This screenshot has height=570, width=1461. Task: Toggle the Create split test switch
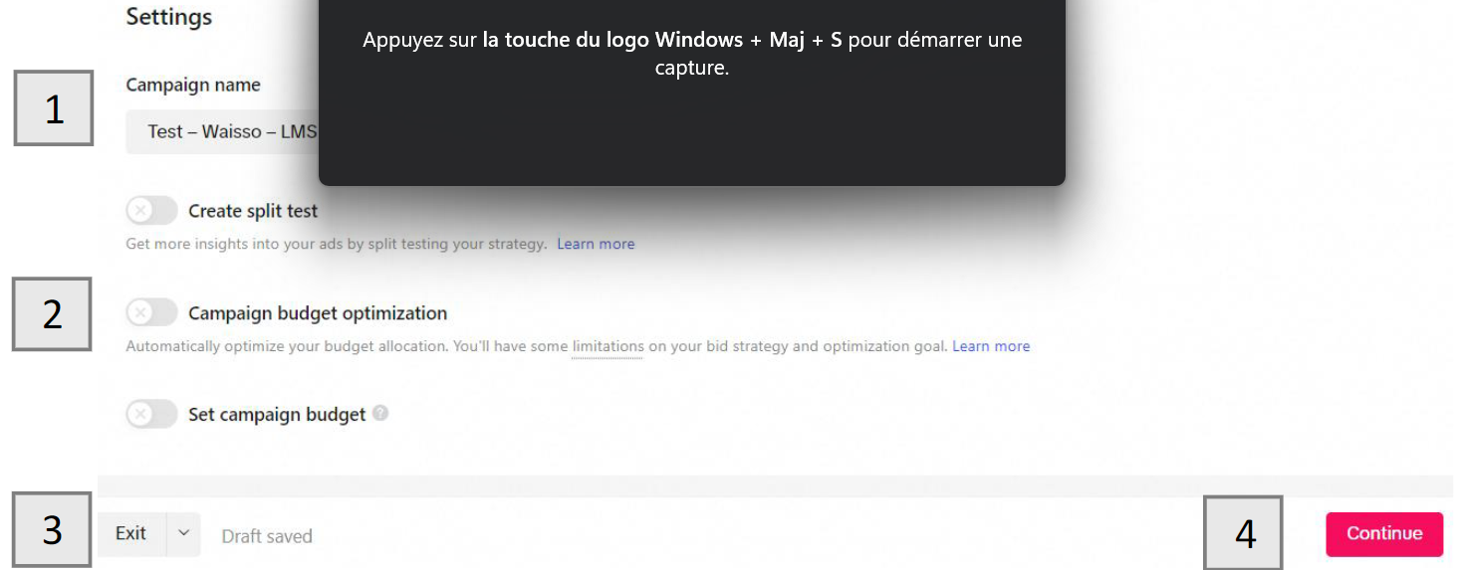(151, 211)
